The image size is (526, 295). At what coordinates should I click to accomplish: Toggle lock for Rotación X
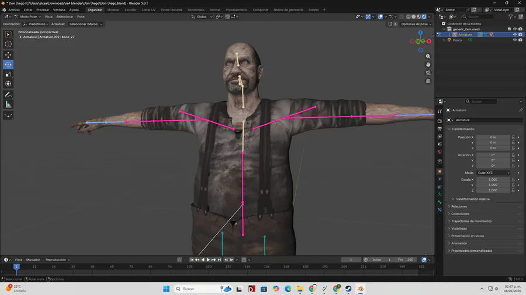click(513, 155)
